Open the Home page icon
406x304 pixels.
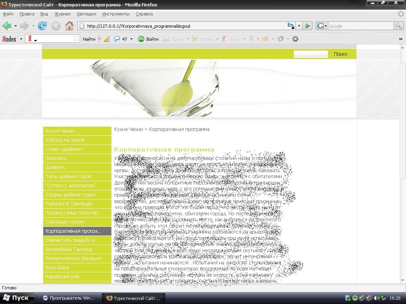[69, 26]
